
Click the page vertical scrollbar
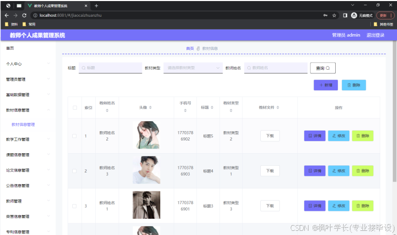coord(394,112)
